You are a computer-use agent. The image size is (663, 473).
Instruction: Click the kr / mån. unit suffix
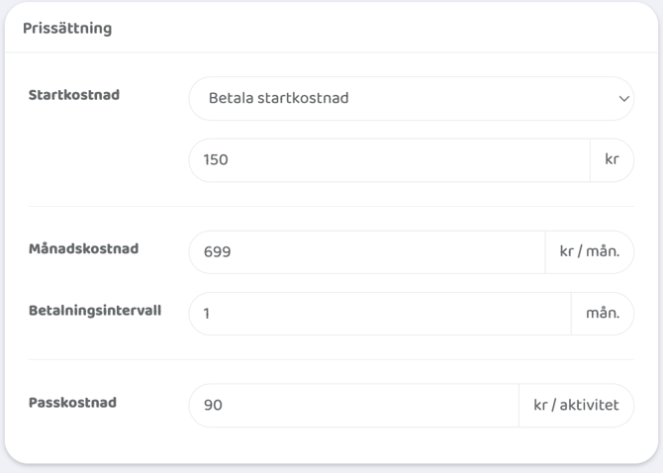590,252
